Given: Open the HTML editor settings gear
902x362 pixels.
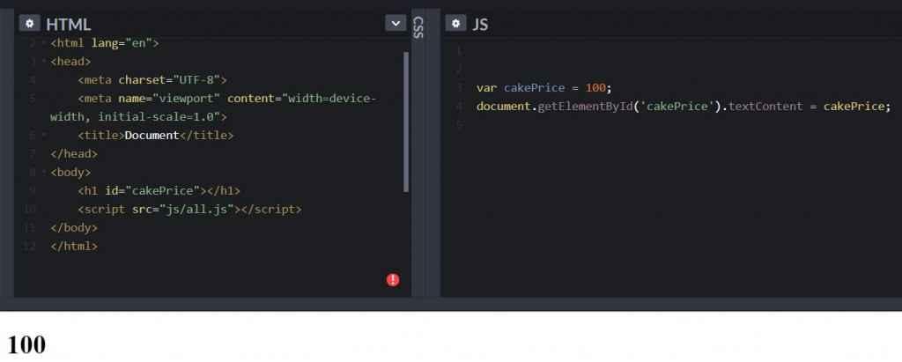Looking at the screenshot, I should [29, 24].
